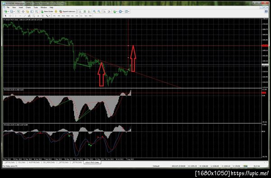
Task: Toggle Chart Shift
Action: 109,11
